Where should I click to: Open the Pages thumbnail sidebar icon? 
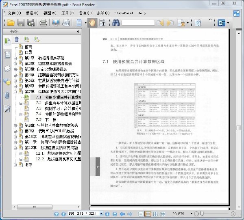pyautogui.click(x=7, y=55)
